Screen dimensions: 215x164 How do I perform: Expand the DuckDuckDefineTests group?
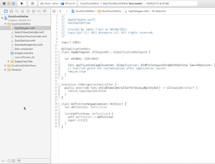pos(5,65)
